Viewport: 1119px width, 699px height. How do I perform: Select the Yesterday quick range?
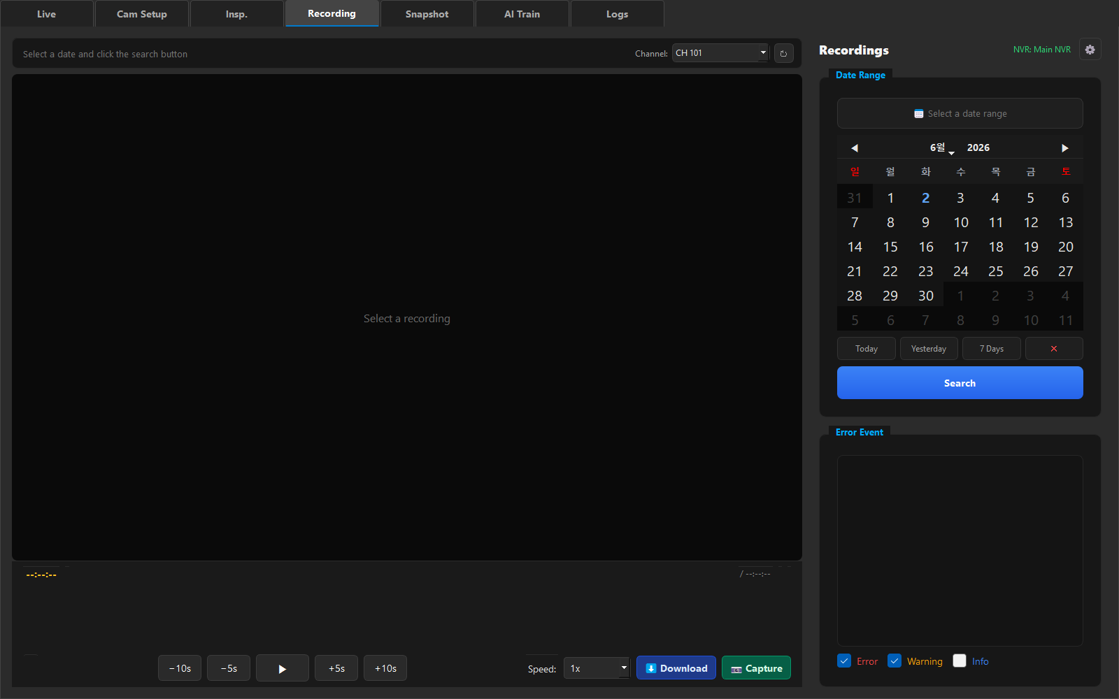[x=929, y=349]
